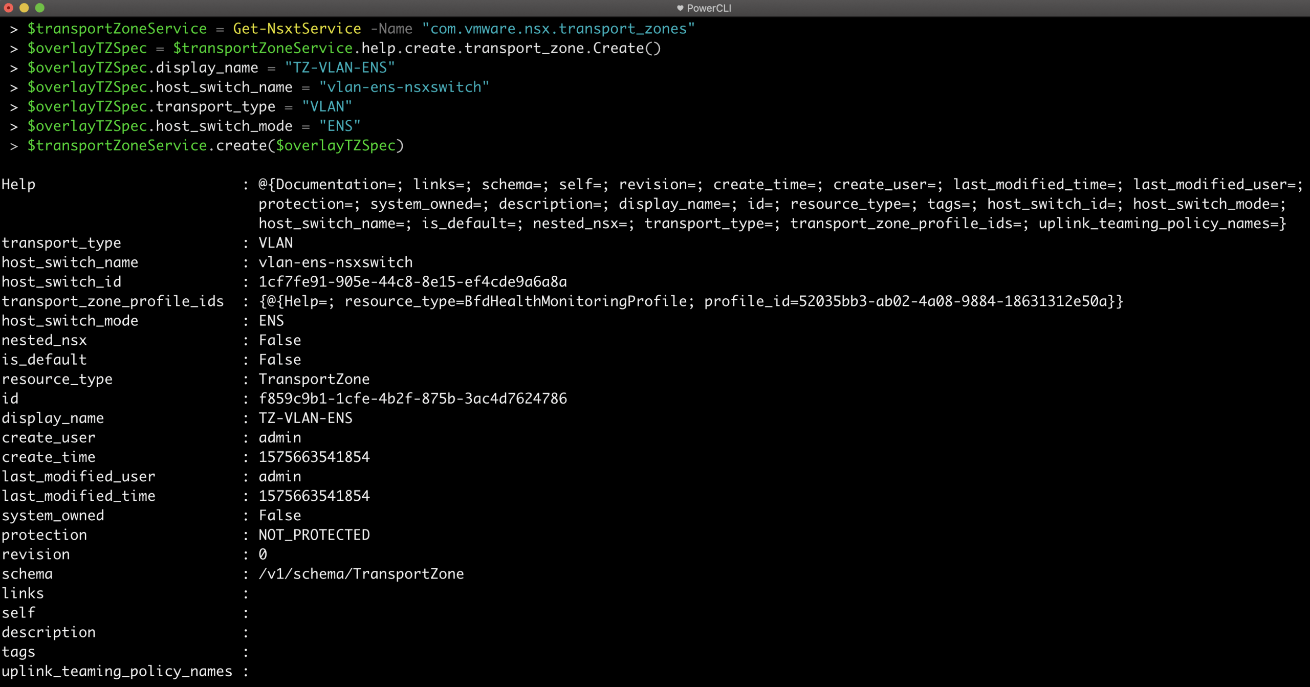This screenshot has height=687, width=1310.
Task: Click the yellow minimize traffic-light button
Action: point(25,8)
